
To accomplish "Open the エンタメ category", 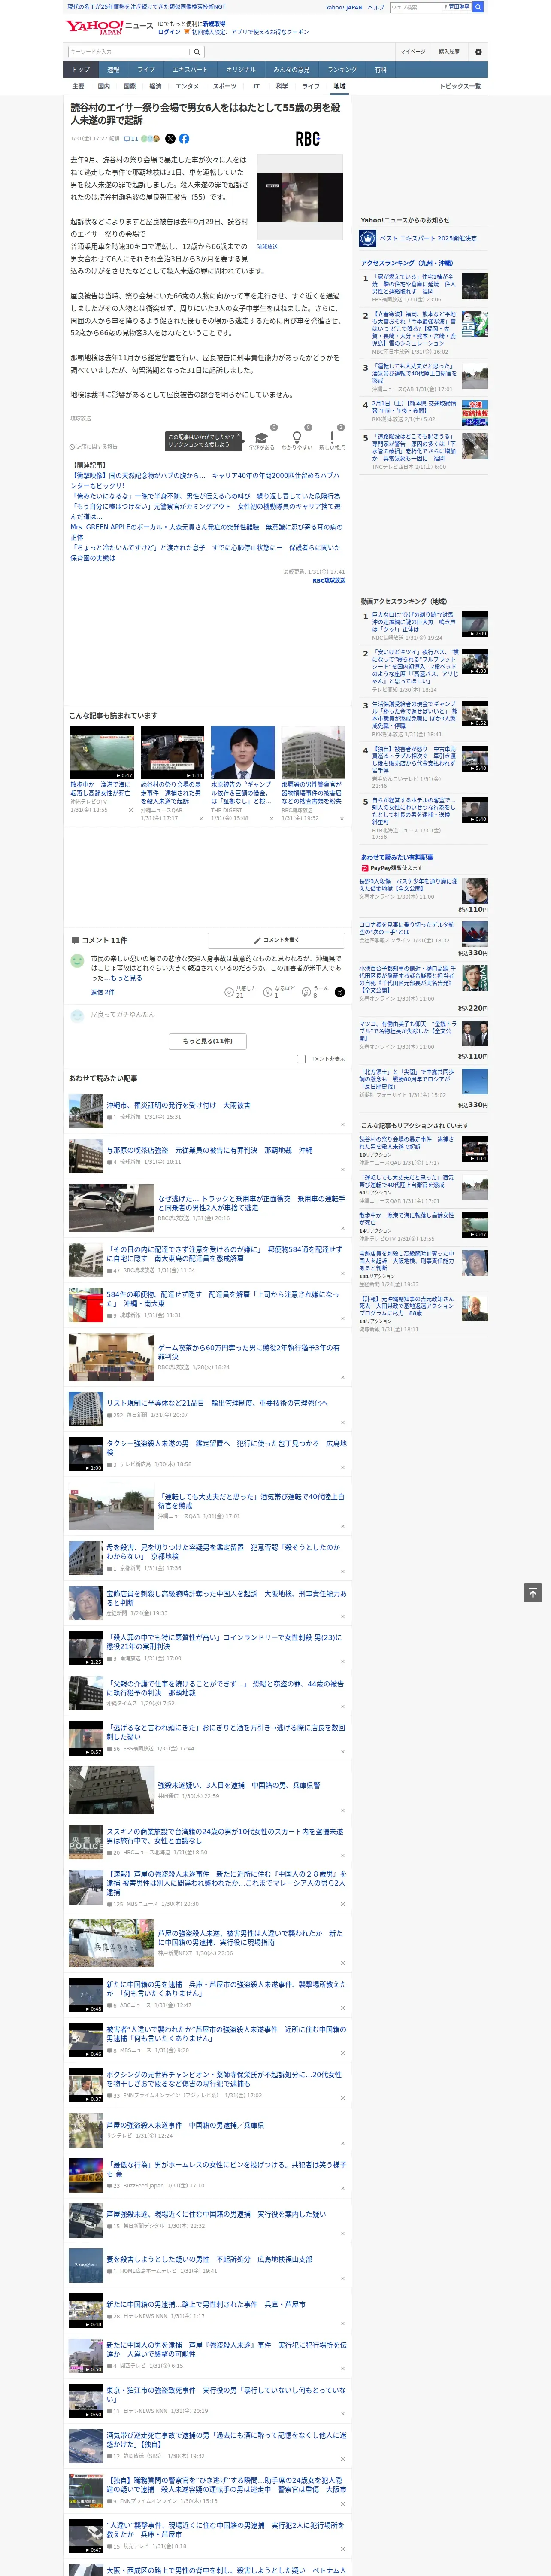I will coord(187,86).
